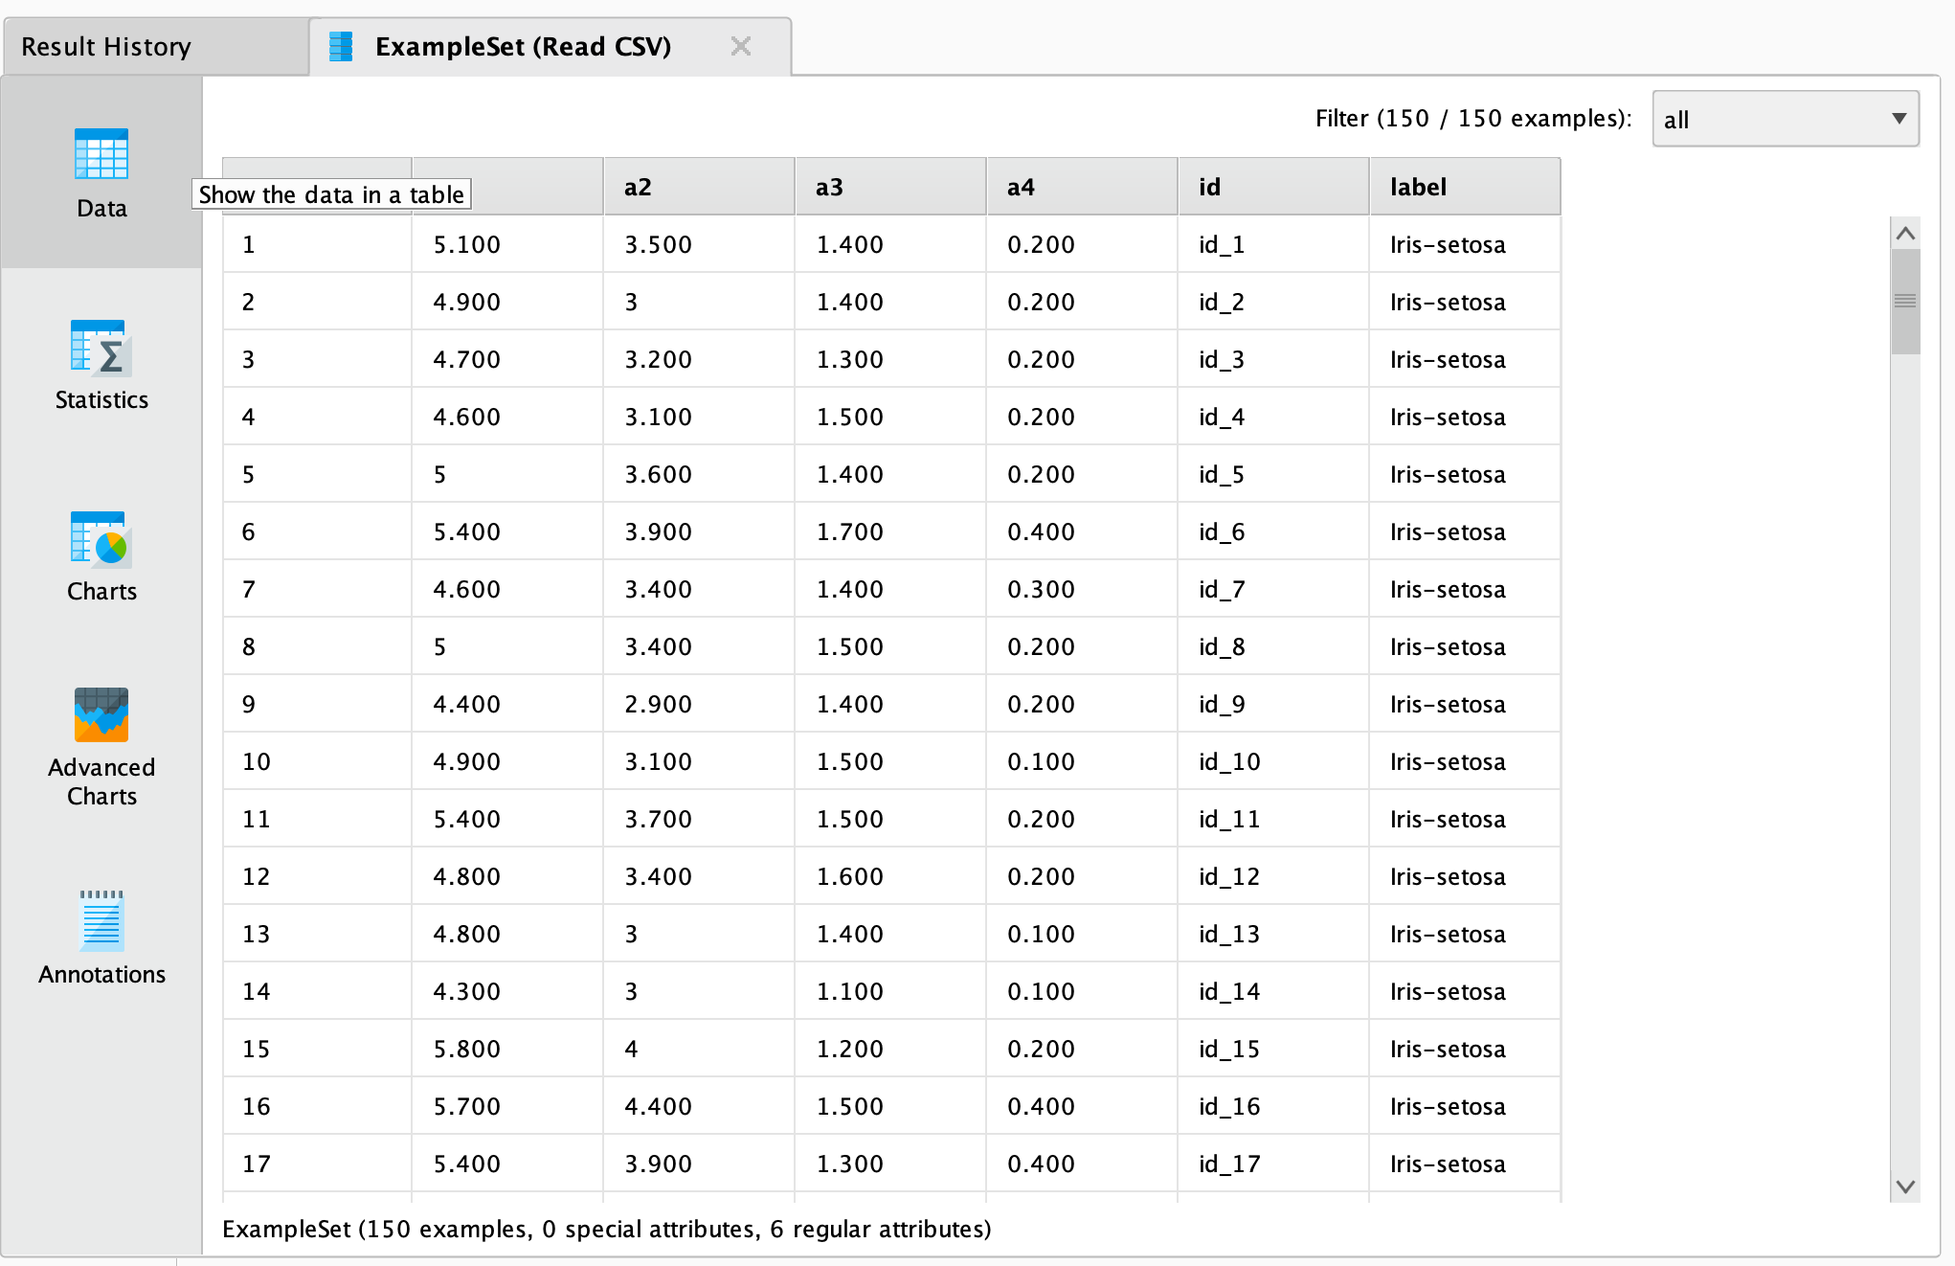Open the examples filter dropdown
Screen dimensions: 1955x1266
coord(1899,118)
